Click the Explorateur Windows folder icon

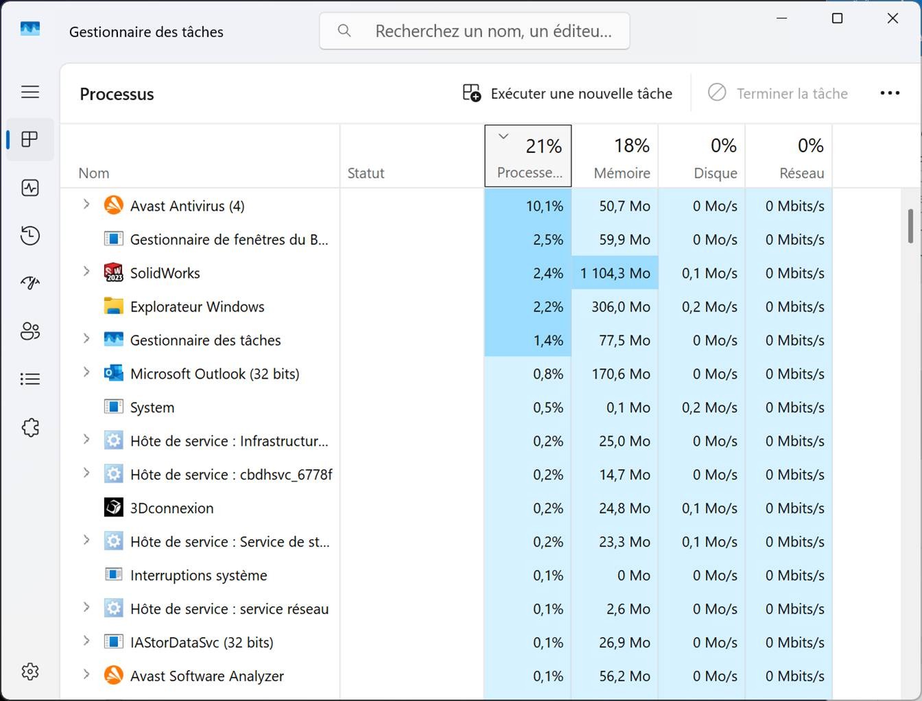(x=113, y=306)
